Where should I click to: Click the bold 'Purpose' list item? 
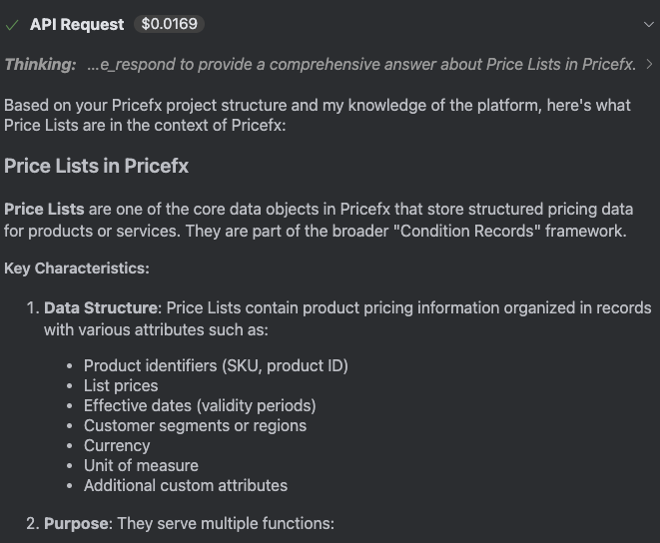78,523
